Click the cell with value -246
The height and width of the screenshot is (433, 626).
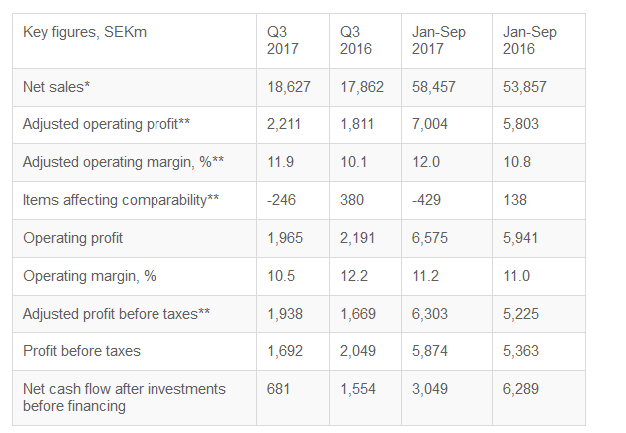point(283,200)
